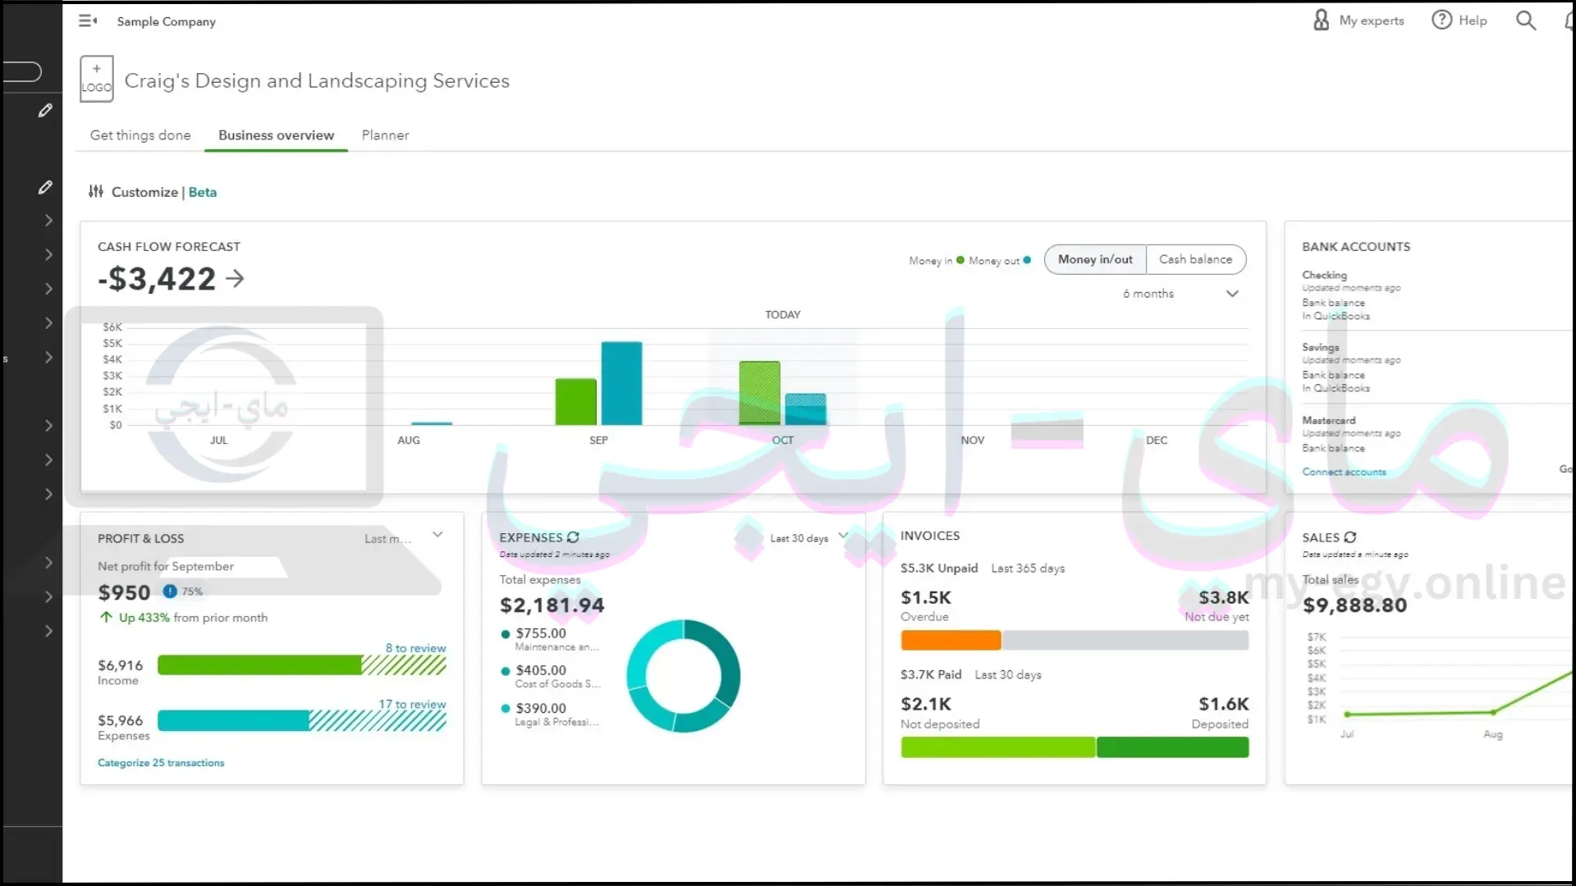1576x886 pixels.
Task: Expand Profit & Loss period dropdown
Action: tap(438, 535)
